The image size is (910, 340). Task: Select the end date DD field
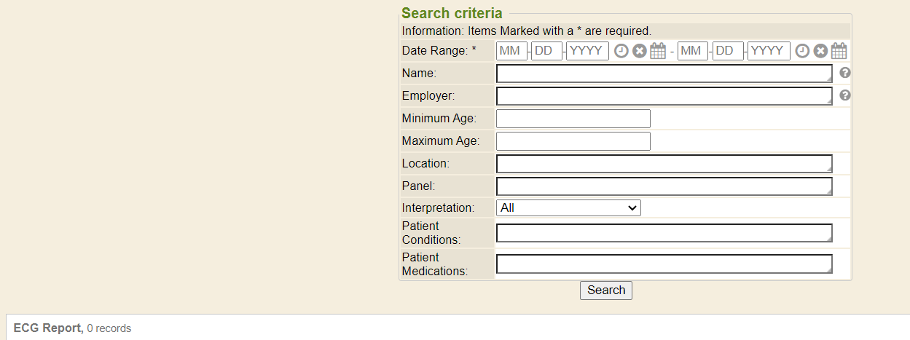tap(728, 51)
